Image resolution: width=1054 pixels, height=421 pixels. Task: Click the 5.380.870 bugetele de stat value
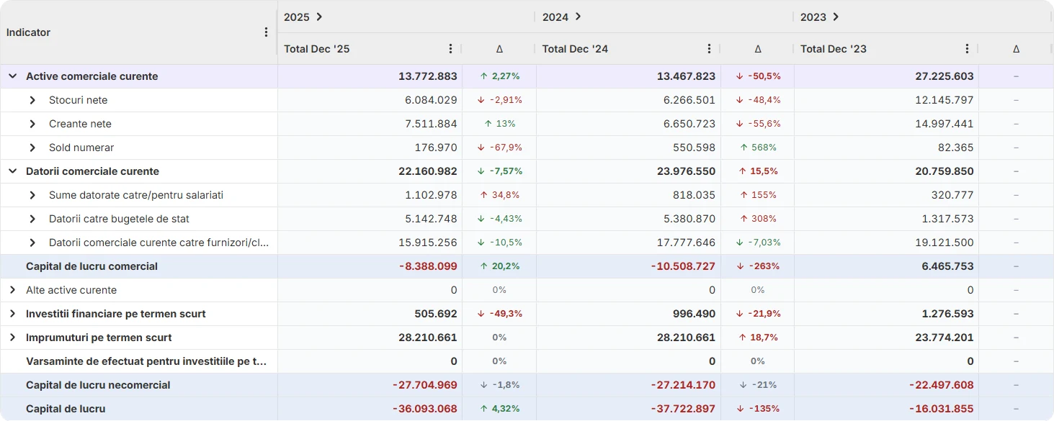tap(689, 219)
